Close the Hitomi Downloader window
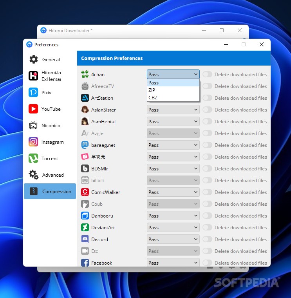The height and width of the screenshot is (298, 291). (x=239, y=30)
